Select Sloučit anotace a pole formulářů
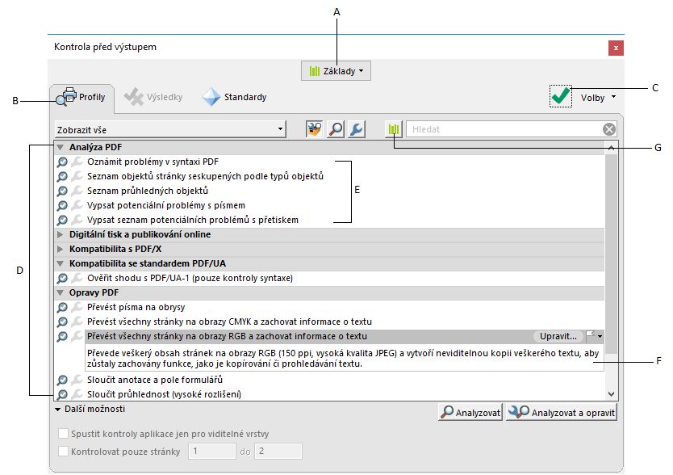673x475 pixels. pyautogui.click(x=154, y=380)
